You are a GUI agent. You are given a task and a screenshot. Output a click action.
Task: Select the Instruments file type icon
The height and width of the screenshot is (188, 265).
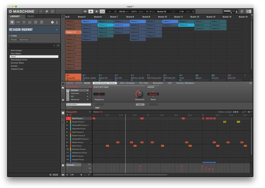click(30, 22)
